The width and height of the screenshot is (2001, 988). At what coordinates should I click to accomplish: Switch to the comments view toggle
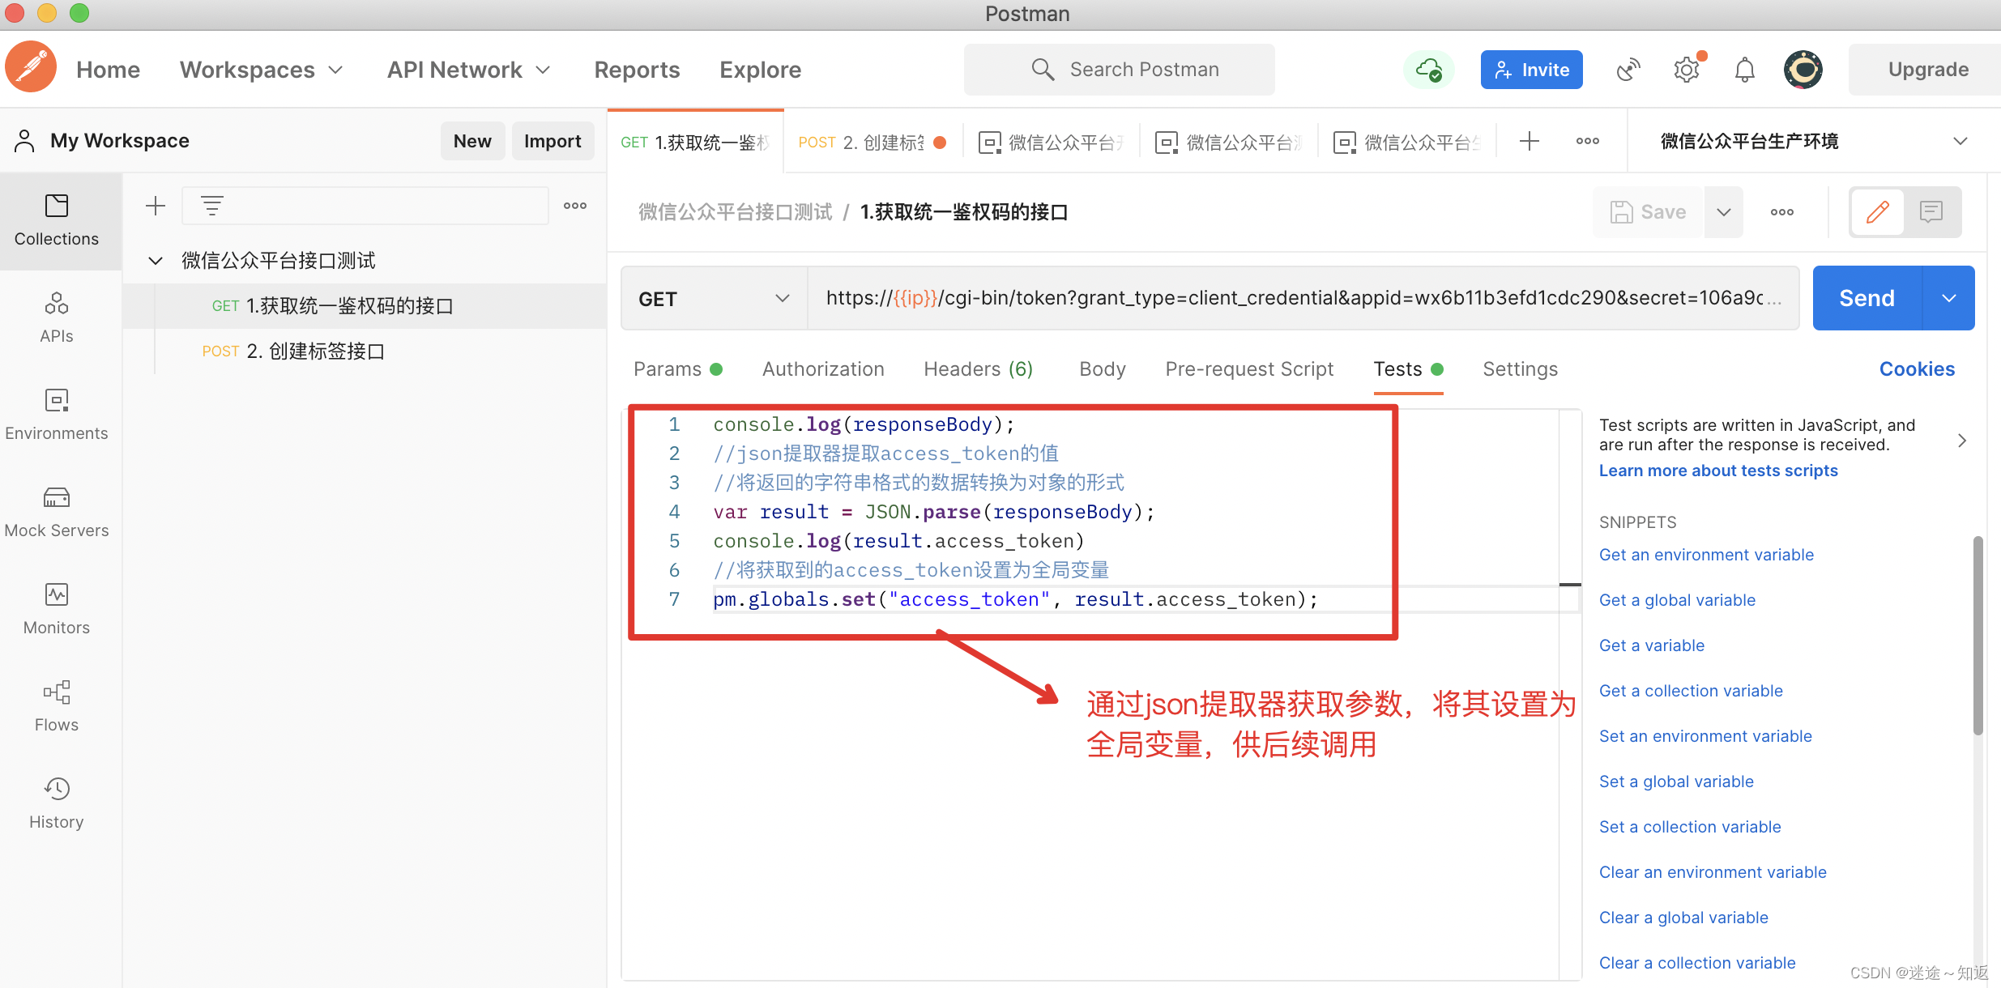1931,212
